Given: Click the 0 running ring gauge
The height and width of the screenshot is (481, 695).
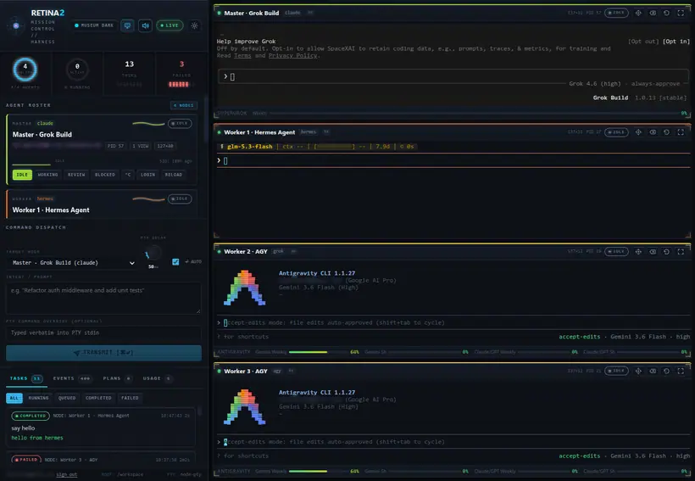Looking at the screenshot, I should (x=77, y=70).
